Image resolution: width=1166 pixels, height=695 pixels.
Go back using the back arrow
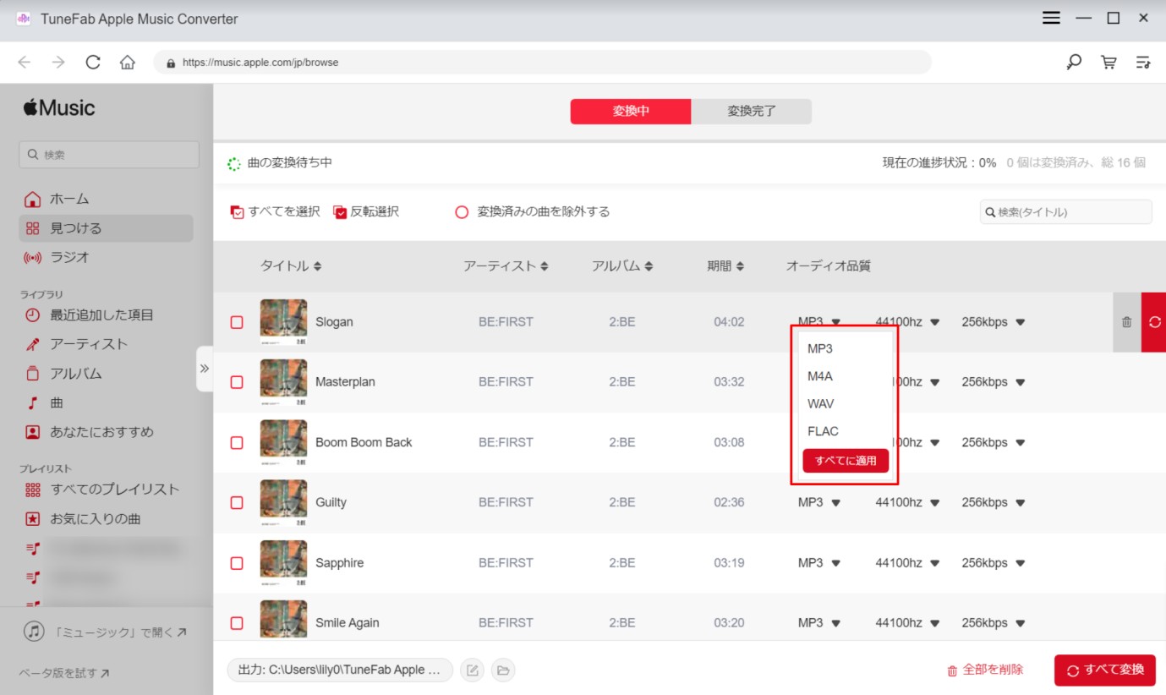[25, 63]
